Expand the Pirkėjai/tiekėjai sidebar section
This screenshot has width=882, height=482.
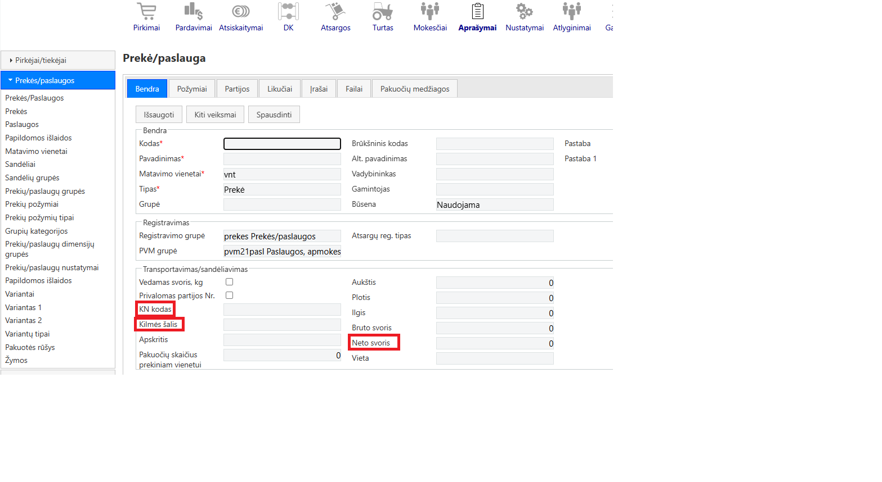[x=58, y=60]
